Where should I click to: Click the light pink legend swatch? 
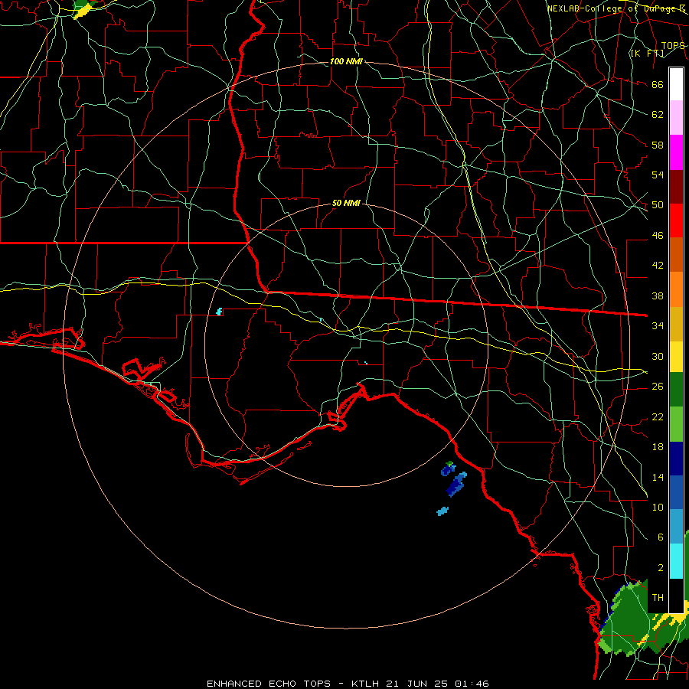click(x=676, y=118)
